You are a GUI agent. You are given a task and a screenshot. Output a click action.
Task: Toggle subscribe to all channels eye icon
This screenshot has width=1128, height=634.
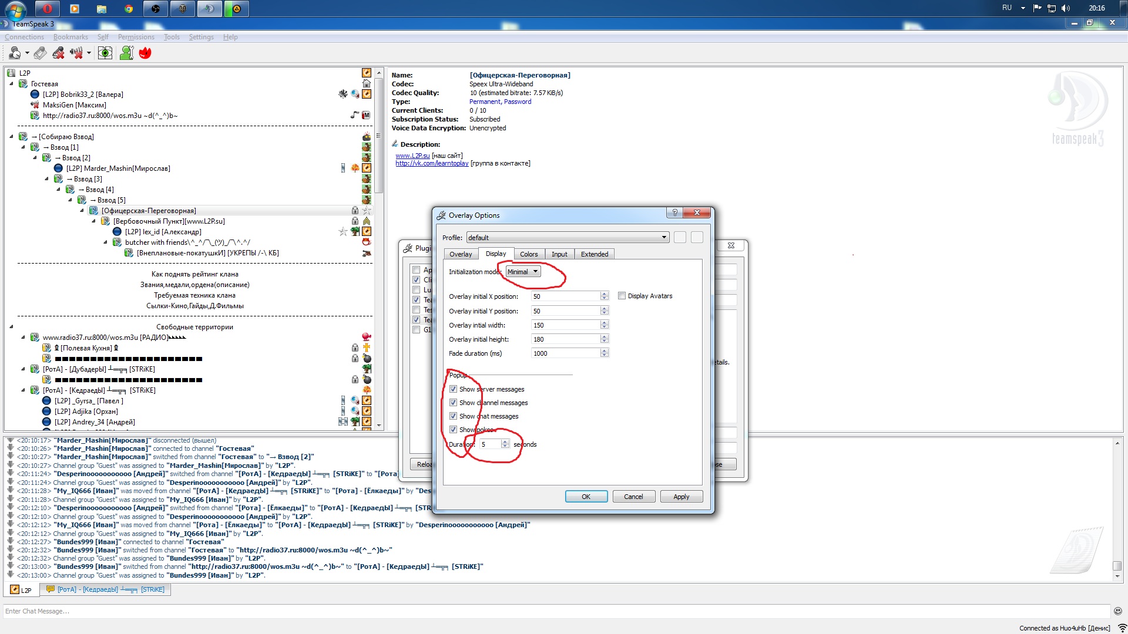coord(105,53)
